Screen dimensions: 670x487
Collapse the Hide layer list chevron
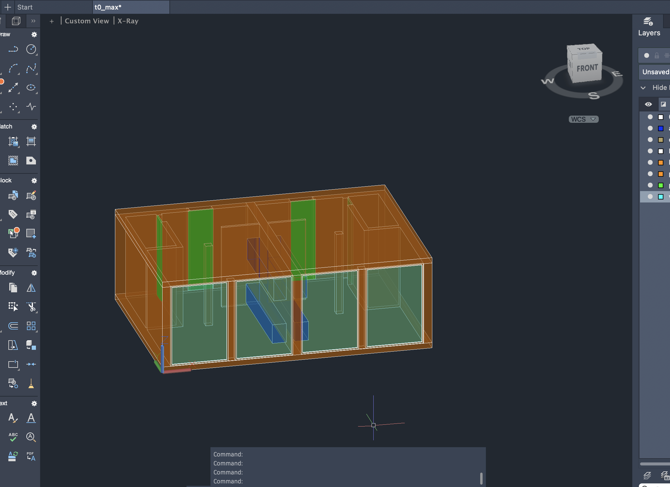pyautogui.click(x=643, y=88)
